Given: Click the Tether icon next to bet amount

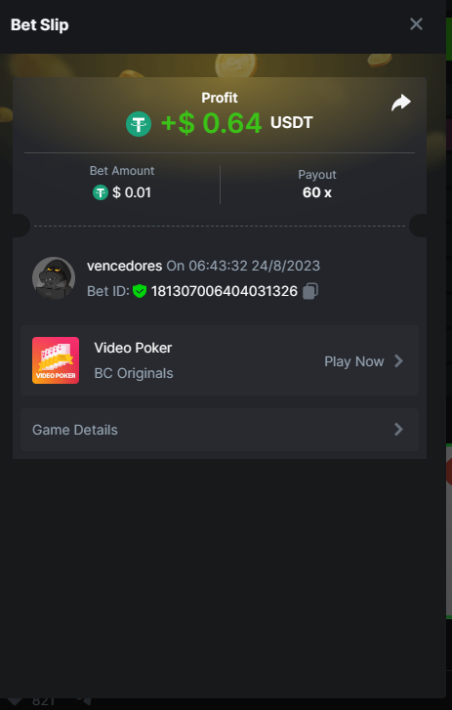Looking at the screenshot, I should click(101, 192).
